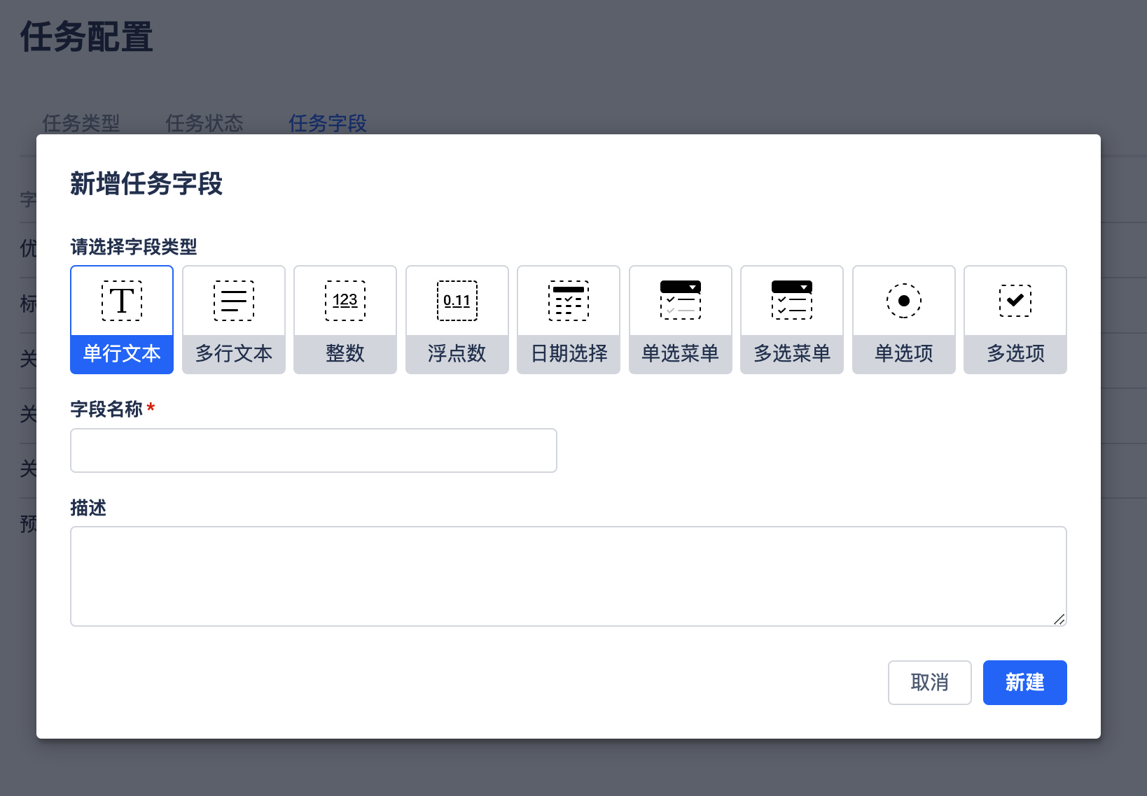The width and height of the screenshot is (1147, 796).
Task: Click the 新增任务字段 dialog title
Action: pos(146,184)
